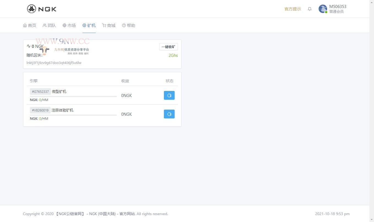Click loading status button for 微型矿机
374x222 pixels.
tap(169, 95)
